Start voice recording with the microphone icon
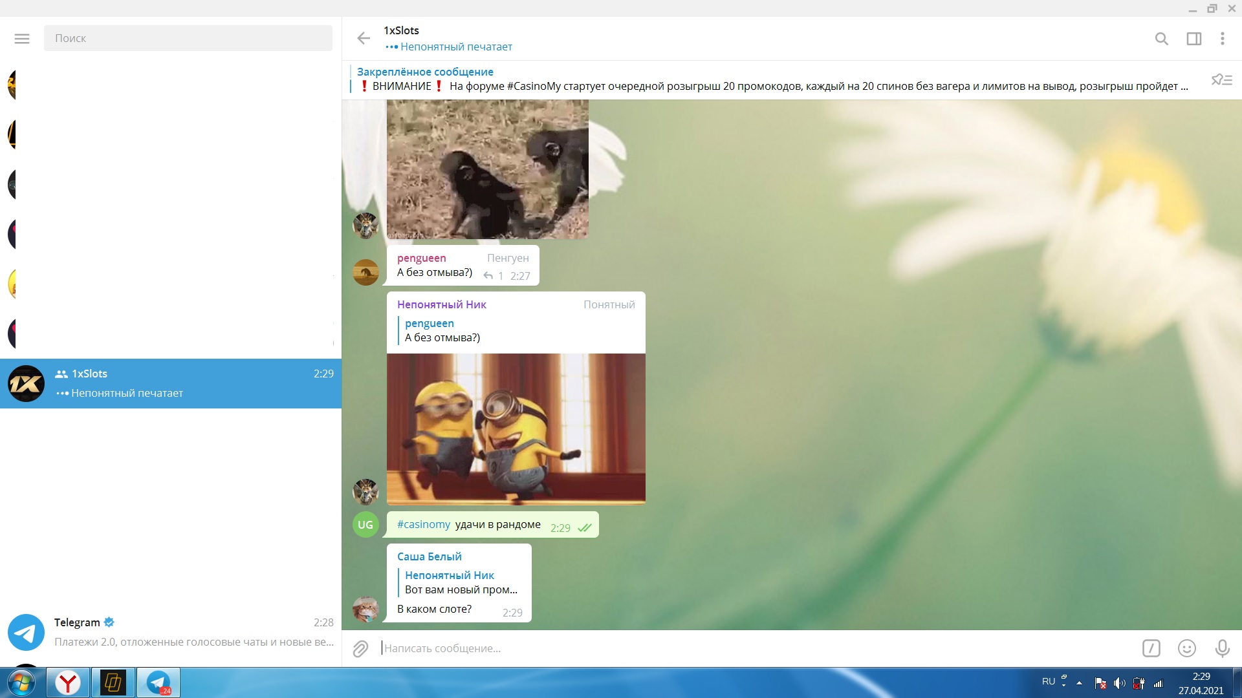This screenshot has height=698, width=1242. click(1222, 648)
